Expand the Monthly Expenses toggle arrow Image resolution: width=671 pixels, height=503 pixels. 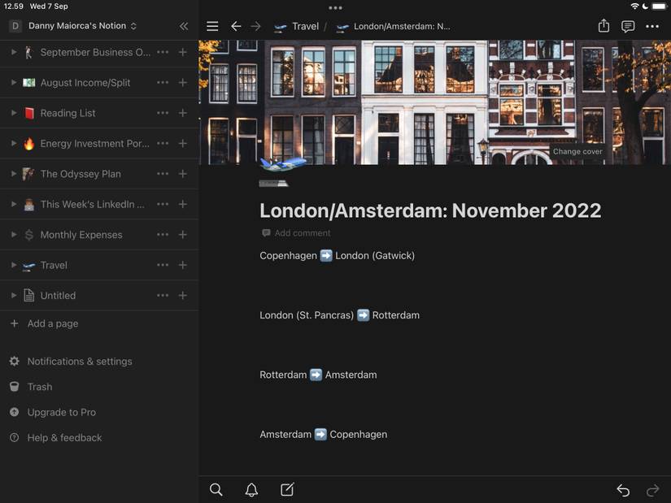pyautogui.click(x=14, y=235)
